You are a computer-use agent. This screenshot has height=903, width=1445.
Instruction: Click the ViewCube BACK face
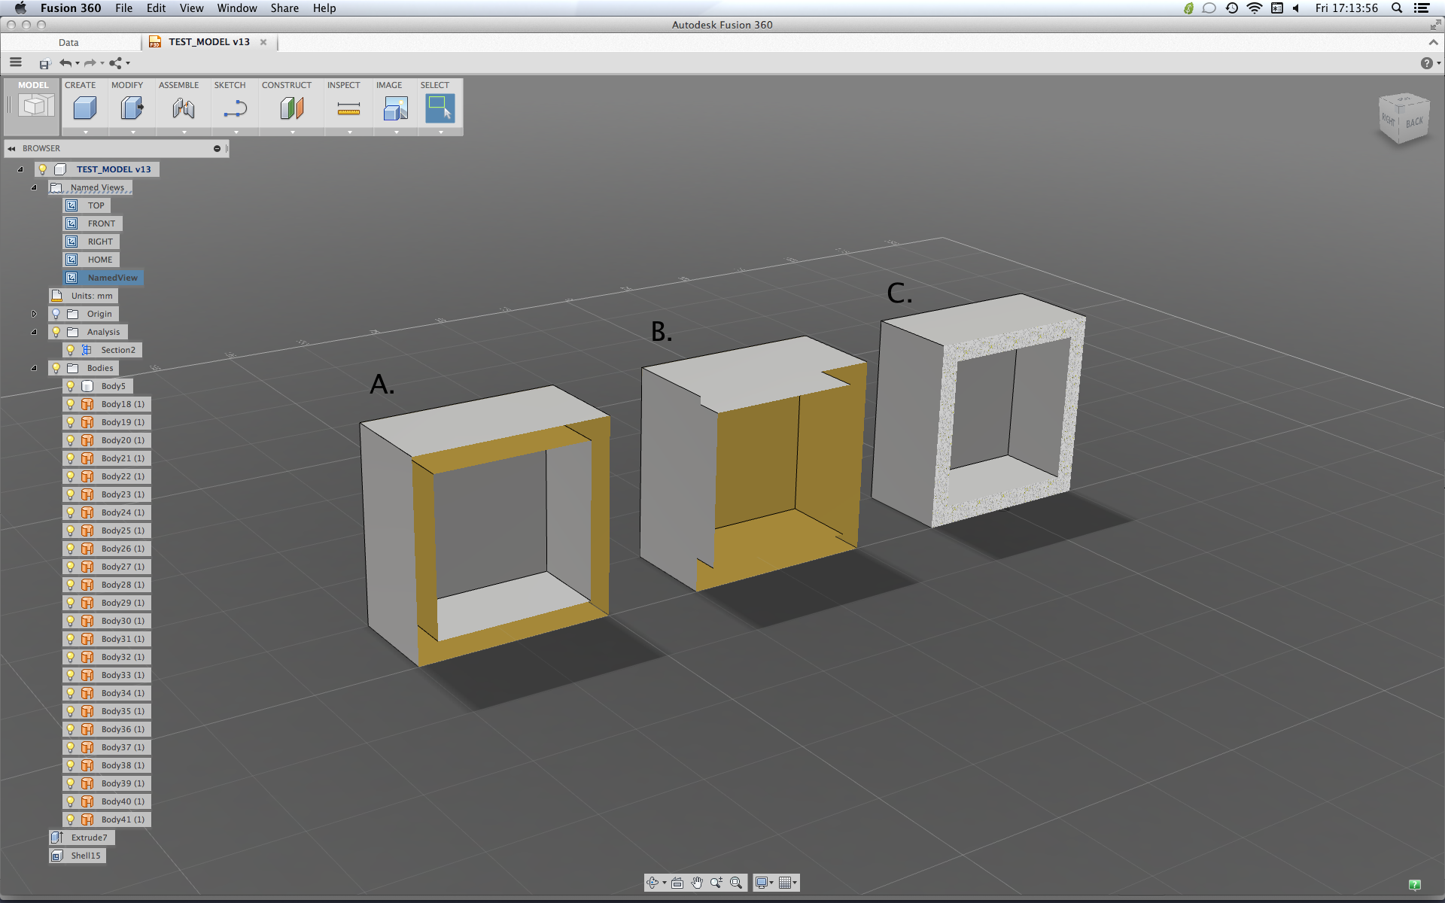click(x=1414, y=123)
